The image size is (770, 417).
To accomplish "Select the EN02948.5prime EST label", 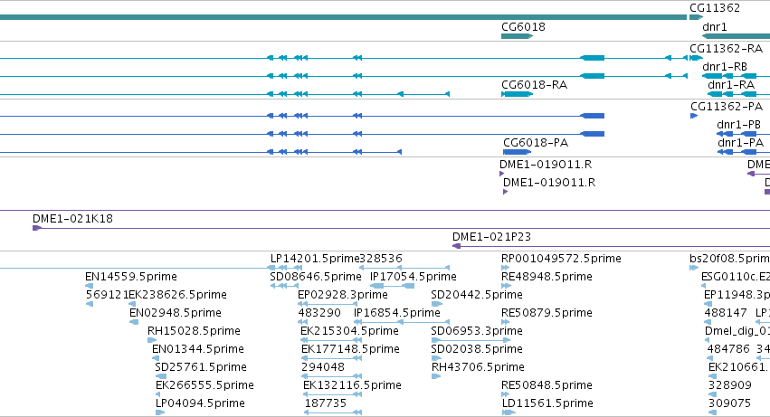I will 176,313.
